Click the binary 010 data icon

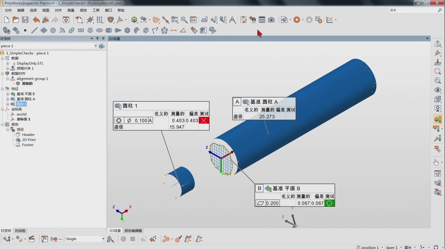100,20
